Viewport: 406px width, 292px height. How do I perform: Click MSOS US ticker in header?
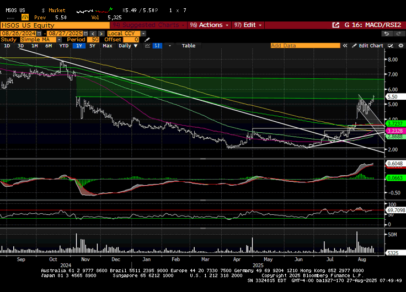click(x=15, y=10)
